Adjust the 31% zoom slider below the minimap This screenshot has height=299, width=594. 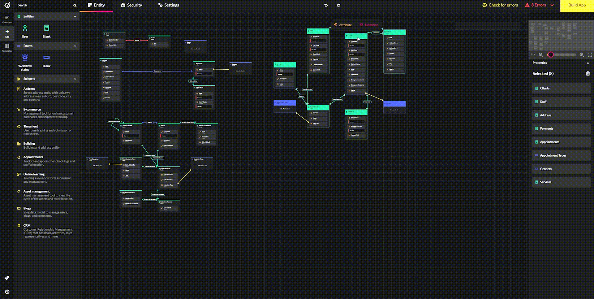click(551, 55)
